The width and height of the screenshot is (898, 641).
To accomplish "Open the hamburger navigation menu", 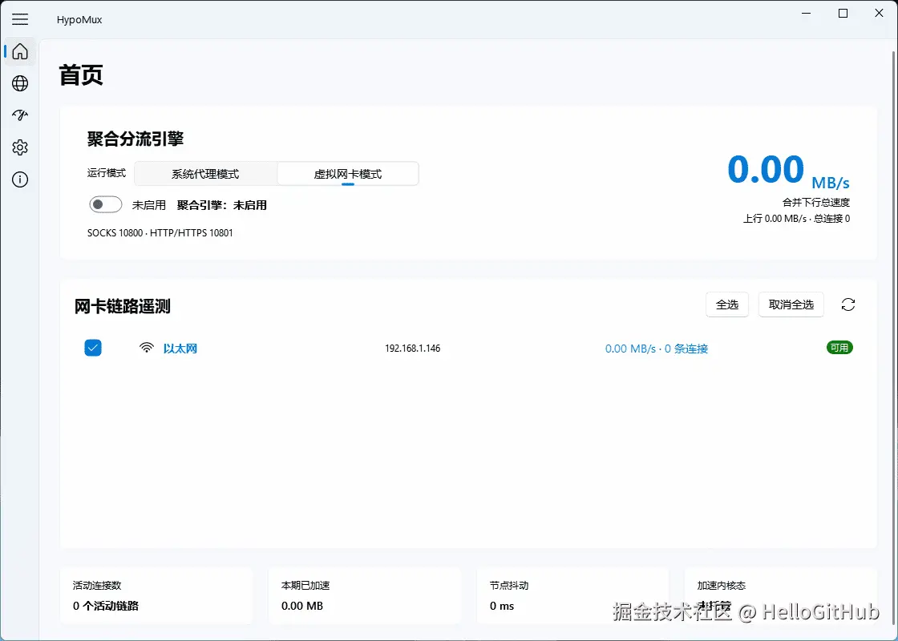I will [20, 19].
